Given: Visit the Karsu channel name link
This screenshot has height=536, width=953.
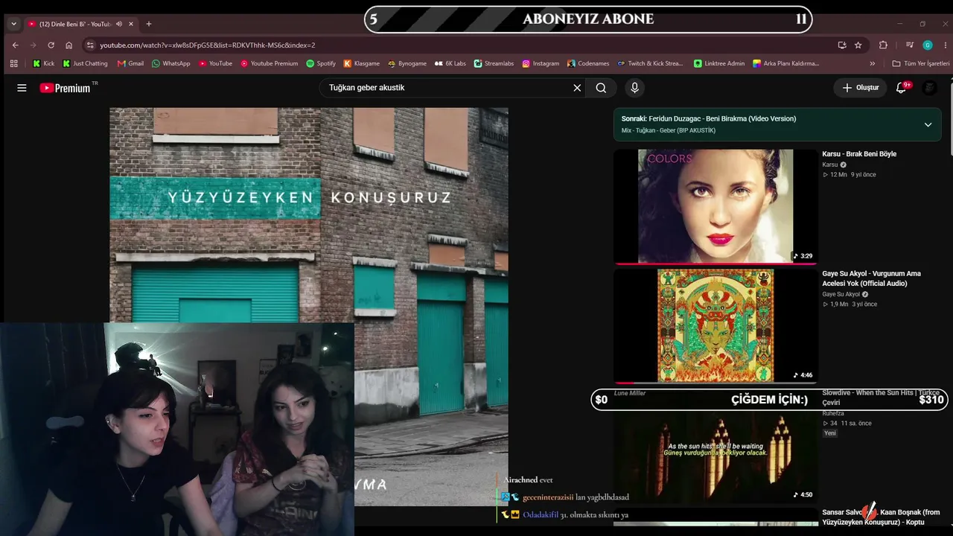Looking at the screenshot, I should pos(830,165).
